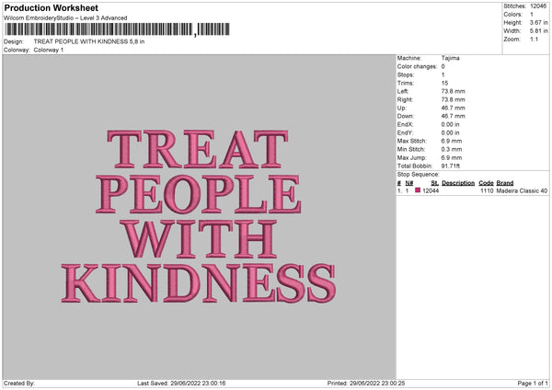The width and height of the screenshot is (552, 390).
Task: Click the embroidered word KINDNESS
Action: coord(199,283)
